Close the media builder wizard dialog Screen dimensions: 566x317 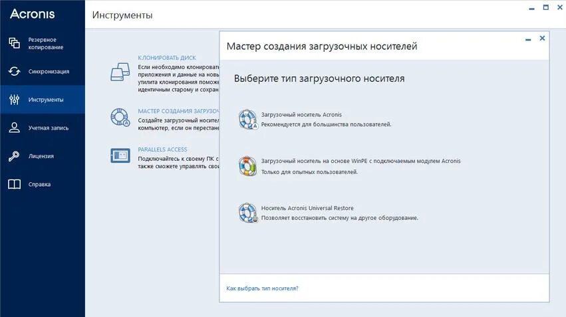coord(542,39)
